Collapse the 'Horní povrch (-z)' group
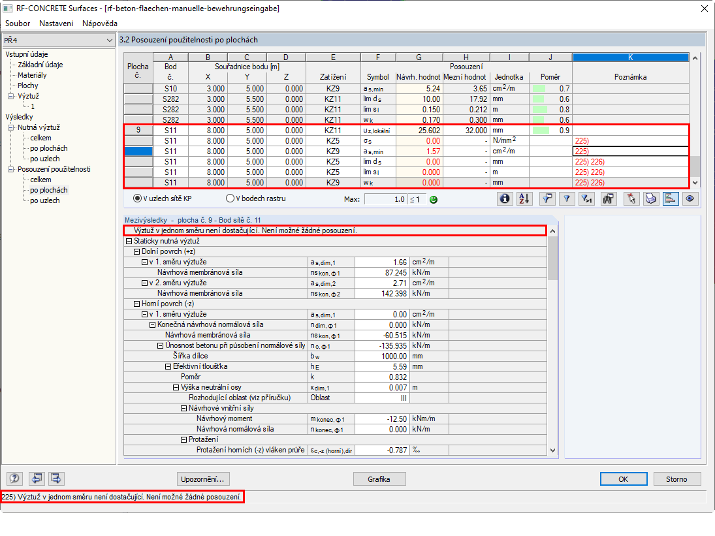This screenshot has height=536, width=715. (137, 304)
